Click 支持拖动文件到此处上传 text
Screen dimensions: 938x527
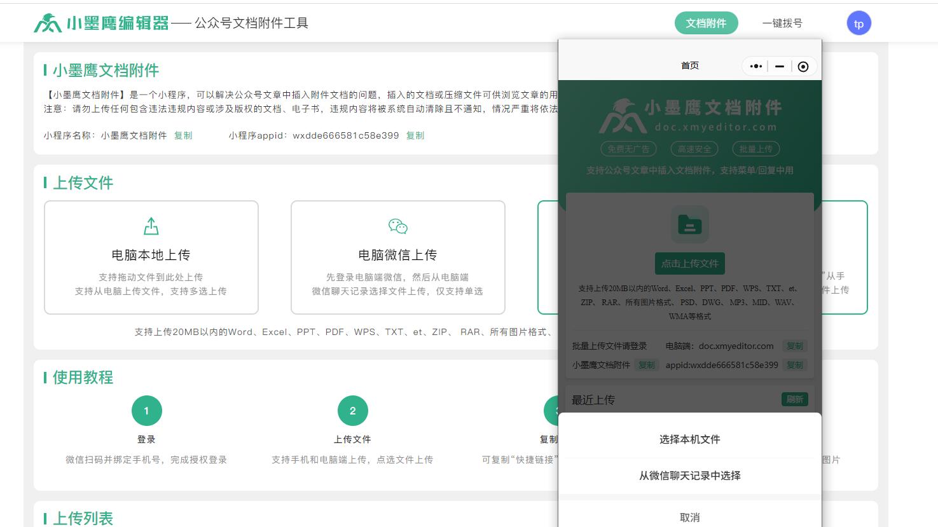pos(151,277)
